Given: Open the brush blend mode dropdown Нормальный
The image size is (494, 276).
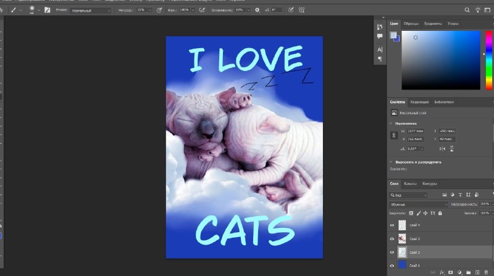Looking at the screenshot, I should pos(91,10).
